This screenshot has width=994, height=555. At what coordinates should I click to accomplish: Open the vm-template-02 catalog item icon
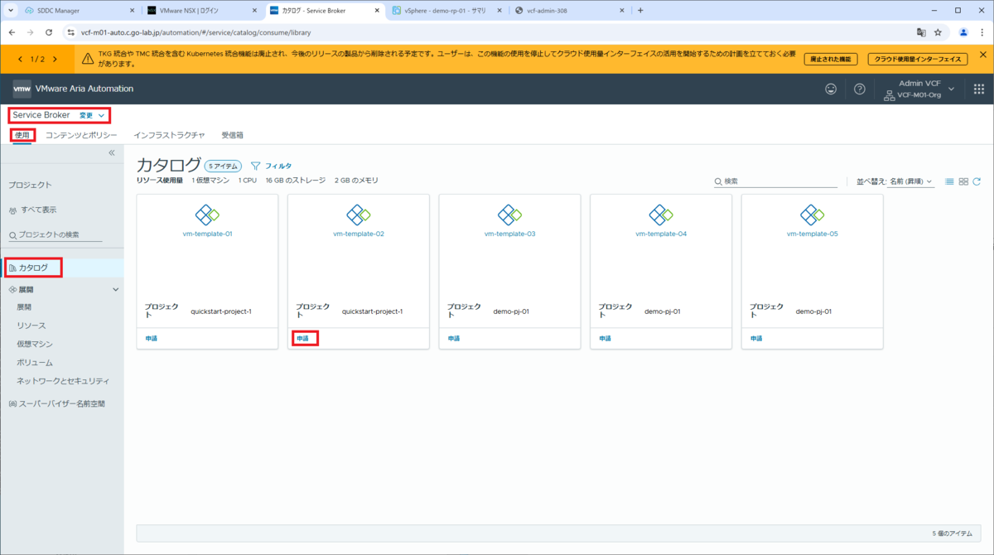point(359,215)
